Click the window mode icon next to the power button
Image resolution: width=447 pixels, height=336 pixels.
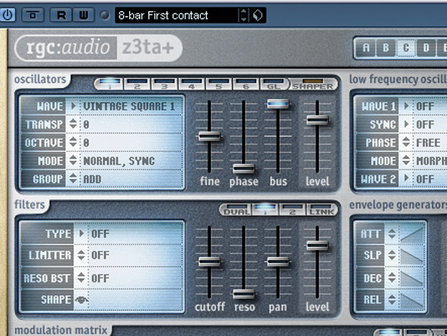tap(33, 15)
